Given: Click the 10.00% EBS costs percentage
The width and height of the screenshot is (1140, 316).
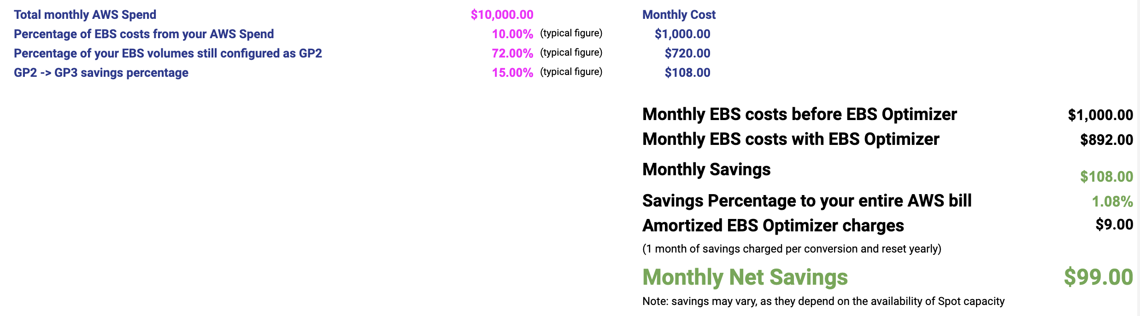Looking at the screenshot, I should click(512, 34).
